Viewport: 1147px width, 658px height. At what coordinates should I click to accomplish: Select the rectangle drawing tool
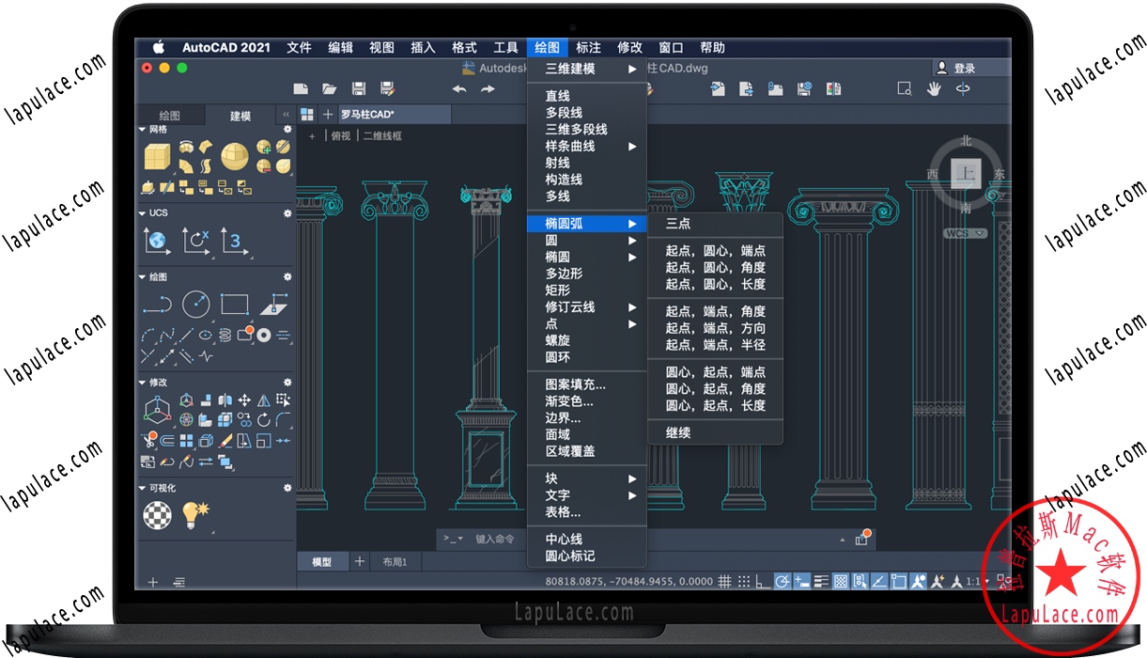[234, 304]
